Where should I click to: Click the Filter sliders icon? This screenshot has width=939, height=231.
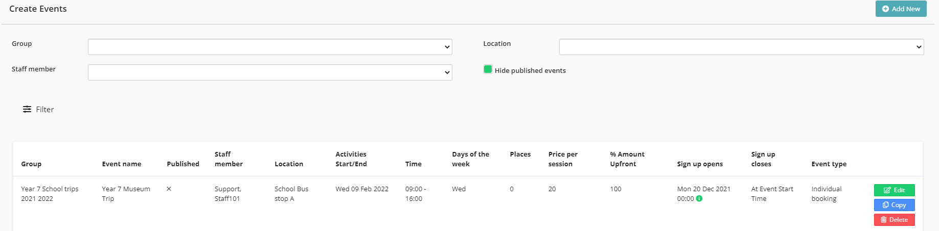click(27, 110)
